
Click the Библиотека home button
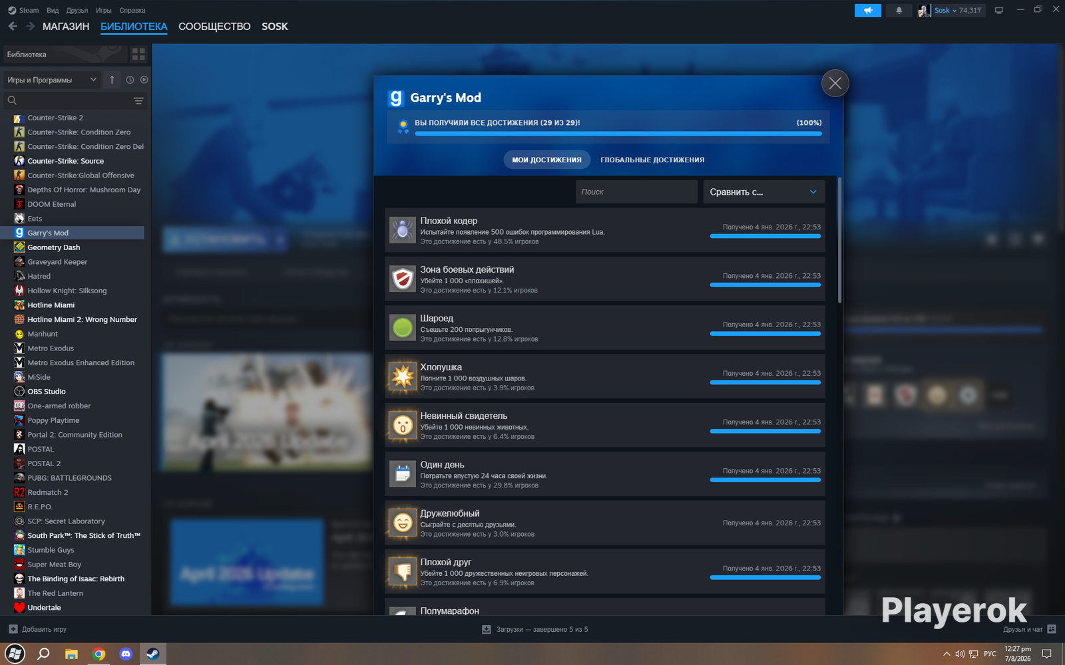point(65,55)
